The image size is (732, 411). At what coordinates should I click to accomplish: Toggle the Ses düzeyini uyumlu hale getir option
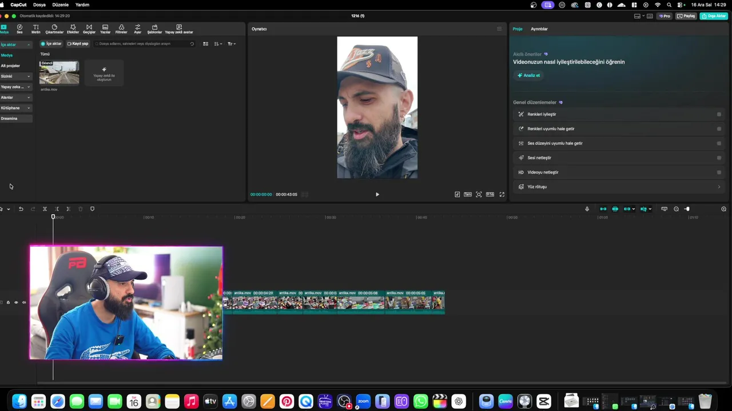[719, 143]
